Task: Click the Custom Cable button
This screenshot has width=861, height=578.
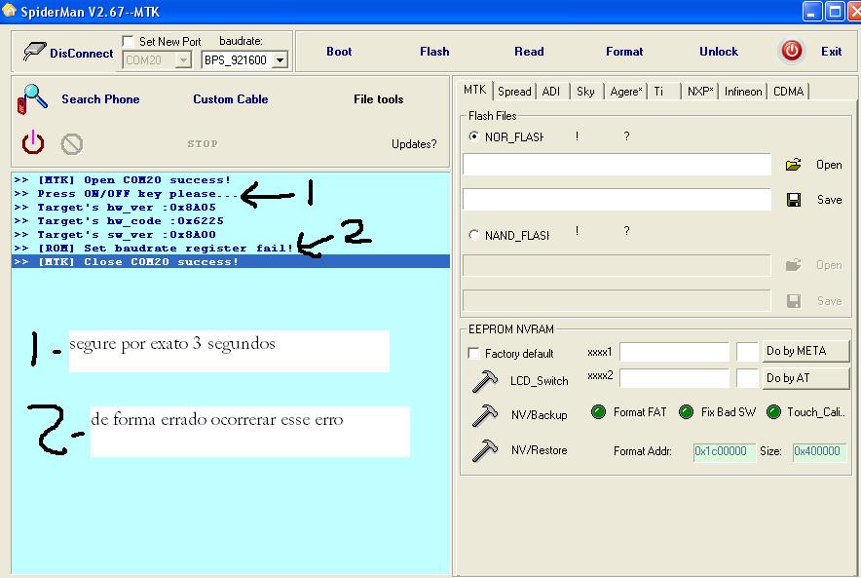Action: coord(231,99)
